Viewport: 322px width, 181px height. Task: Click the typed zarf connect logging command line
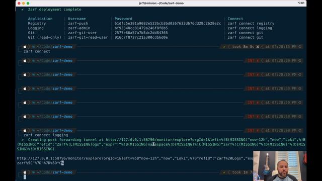tap(46, 135)
